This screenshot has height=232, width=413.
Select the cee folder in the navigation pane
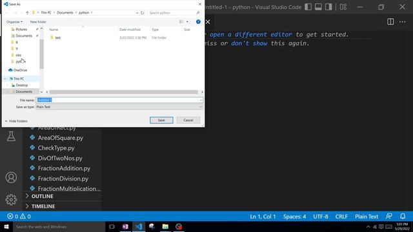pyautogui.click(x=19, y=55)
